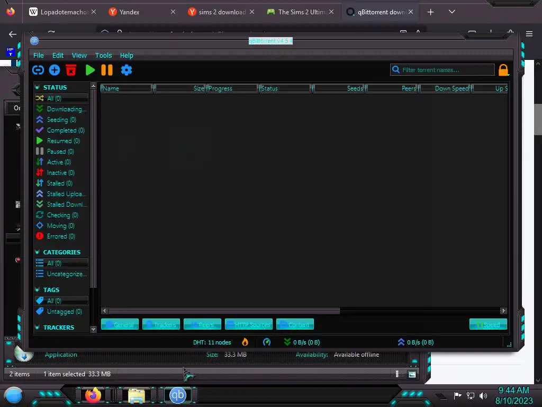This screenshot has height=407, width=542.
Task: Click sidebar scroll down arrow
Action: click(x=93, y=329)
